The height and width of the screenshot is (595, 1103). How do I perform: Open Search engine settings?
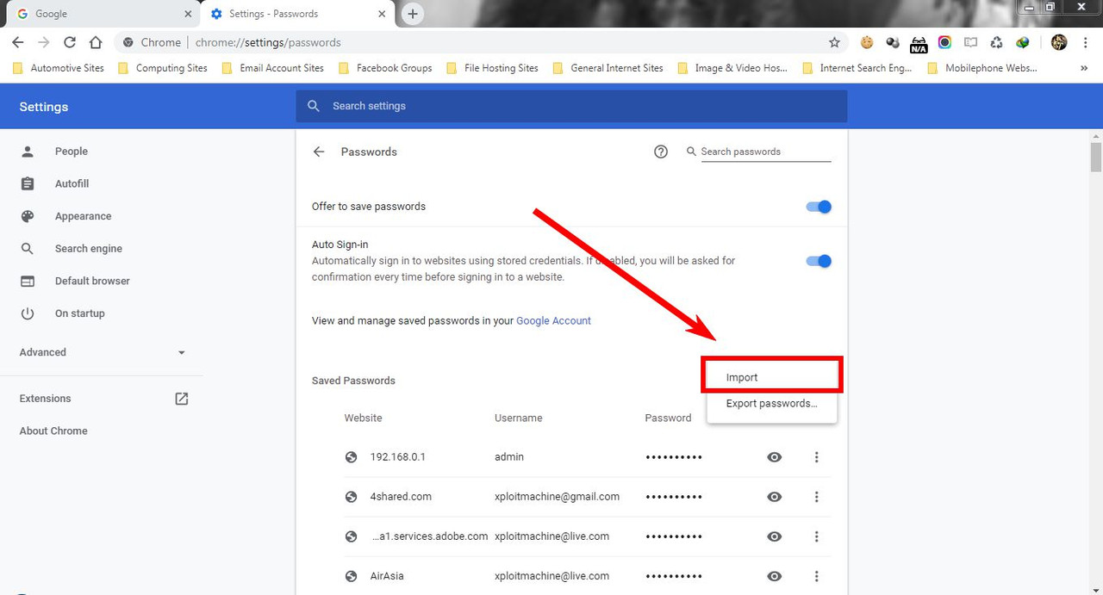pos(88,249)
